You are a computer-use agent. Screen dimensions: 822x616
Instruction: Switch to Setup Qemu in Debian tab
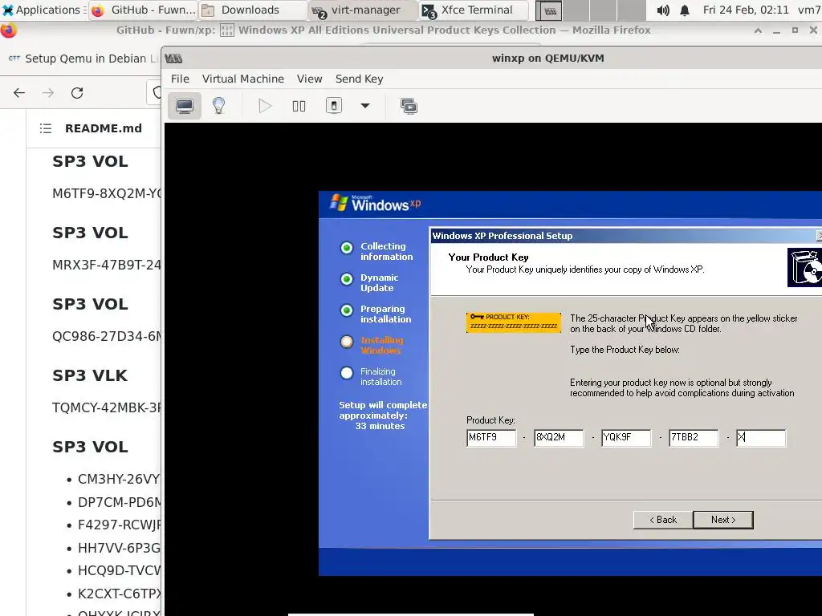[x=83, y=58]
